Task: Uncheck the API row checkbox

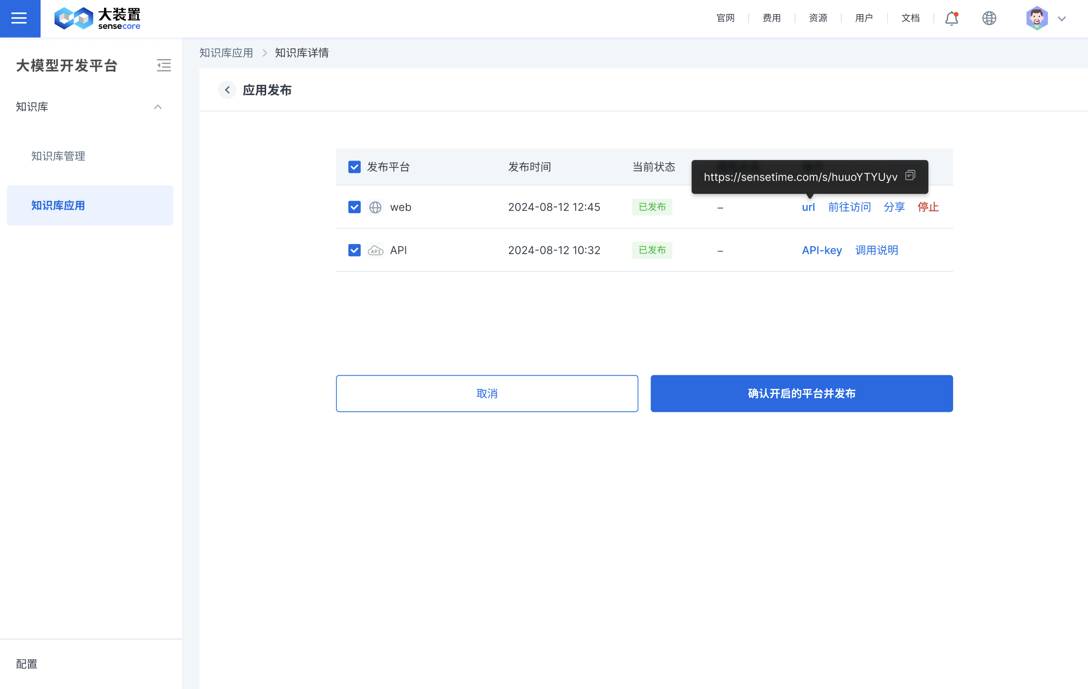Action: point(354,250)
